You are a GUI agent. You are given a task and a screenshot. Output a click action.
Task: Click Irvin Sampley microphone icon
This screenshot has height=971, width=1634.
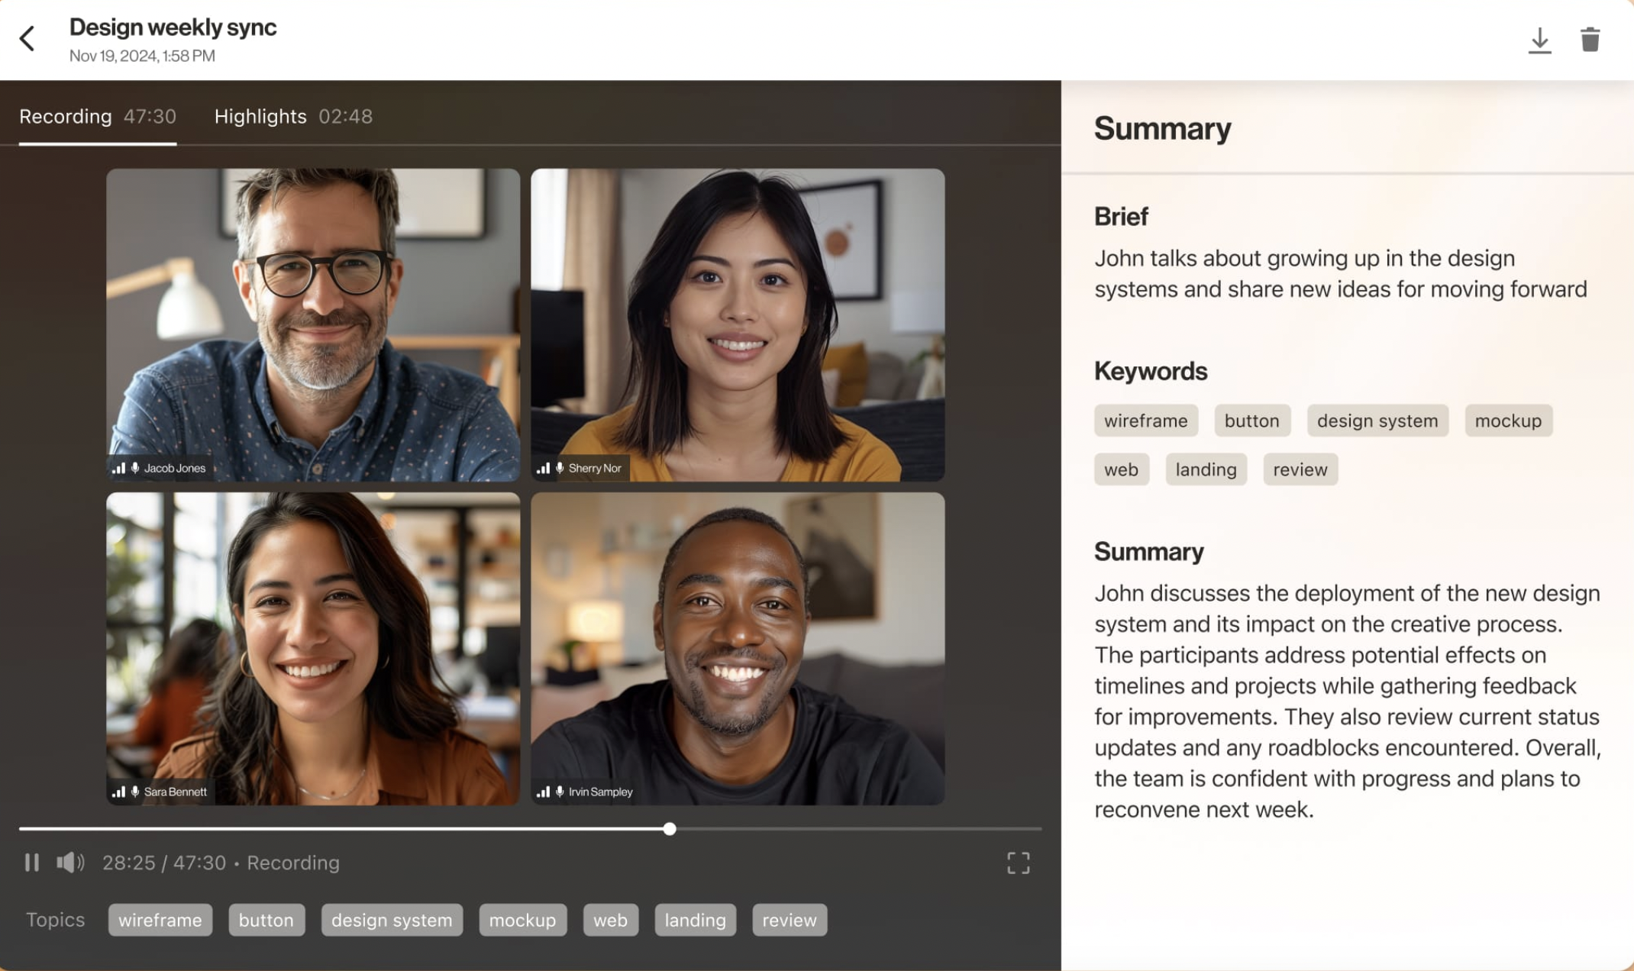pos(560,792)
